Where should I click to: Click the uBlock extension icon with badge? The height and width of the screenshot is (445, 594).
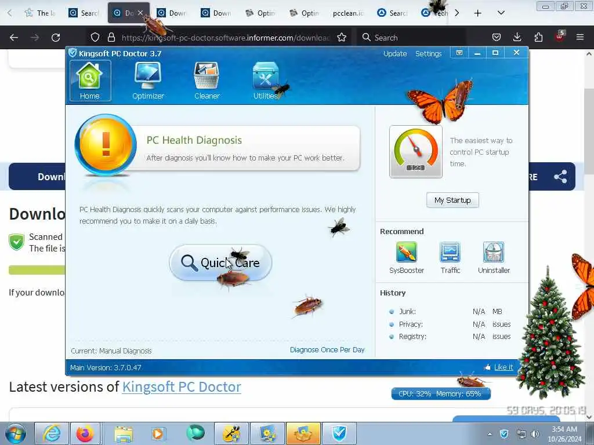point(560,37)
